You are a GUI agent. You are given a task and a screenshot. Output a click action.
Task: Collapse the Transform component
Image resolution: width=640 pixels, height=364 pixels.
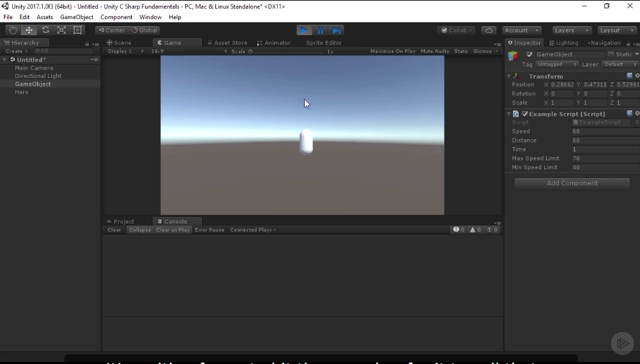click(508, 76)
